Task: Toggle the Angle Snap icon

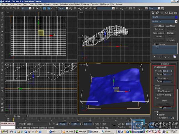Action: [83, 8]
